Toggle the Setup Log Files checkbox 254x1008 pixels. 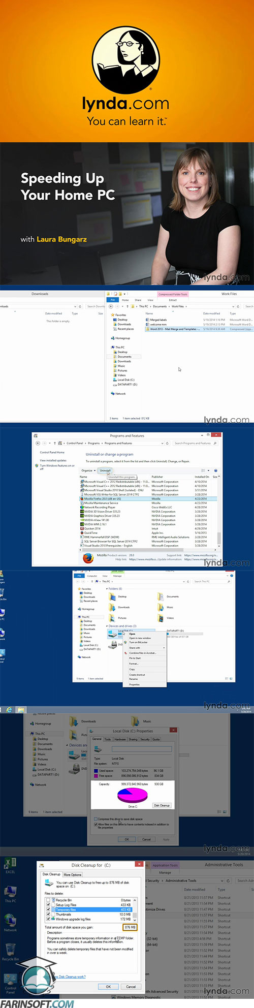48,905
